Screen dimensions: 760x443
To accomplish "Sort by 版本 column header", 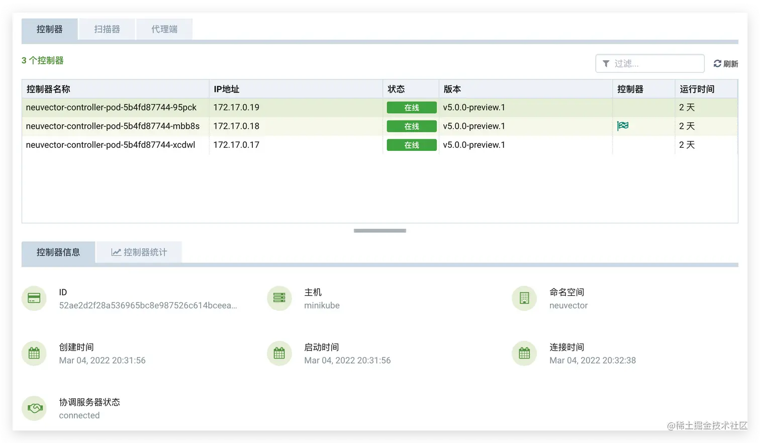I will point(526,89).
